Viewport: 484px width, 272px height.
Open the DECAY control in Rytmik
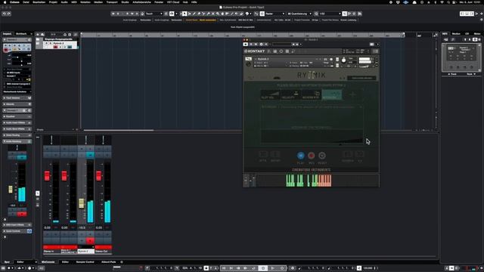point(275,156)
